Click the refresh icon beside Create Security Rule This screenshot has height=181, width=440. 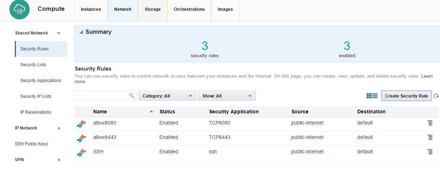(436, 96)
